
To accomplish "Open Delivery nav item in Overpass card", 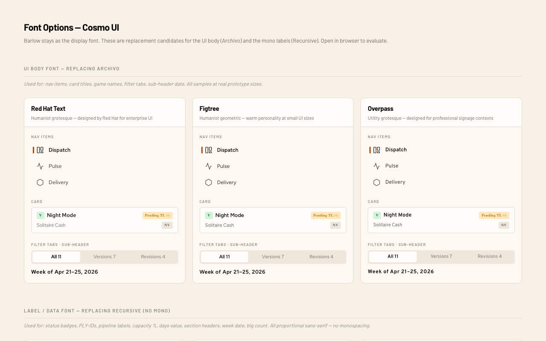I will coord(441,182).
